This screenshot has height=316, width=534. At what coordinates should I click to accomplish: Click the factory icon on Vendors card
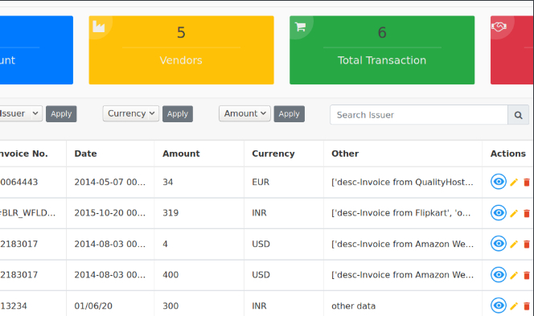[x=99, y=27]
